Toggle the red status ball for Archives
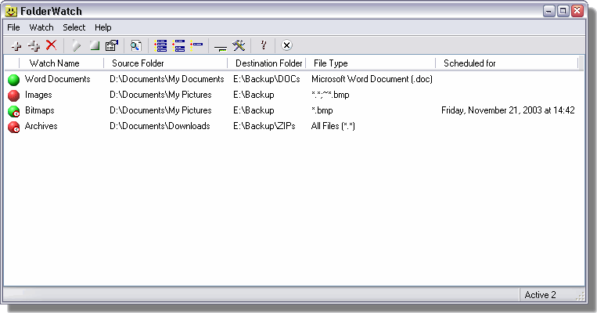This screenshot has height=313, width=597. pos(14,127)
